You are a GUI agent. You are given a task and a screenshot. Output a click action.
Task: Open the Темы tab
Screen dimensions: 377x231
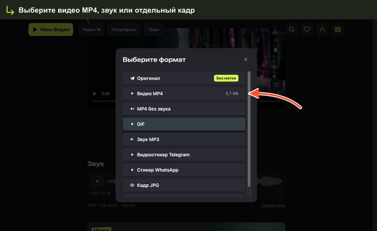153,30
